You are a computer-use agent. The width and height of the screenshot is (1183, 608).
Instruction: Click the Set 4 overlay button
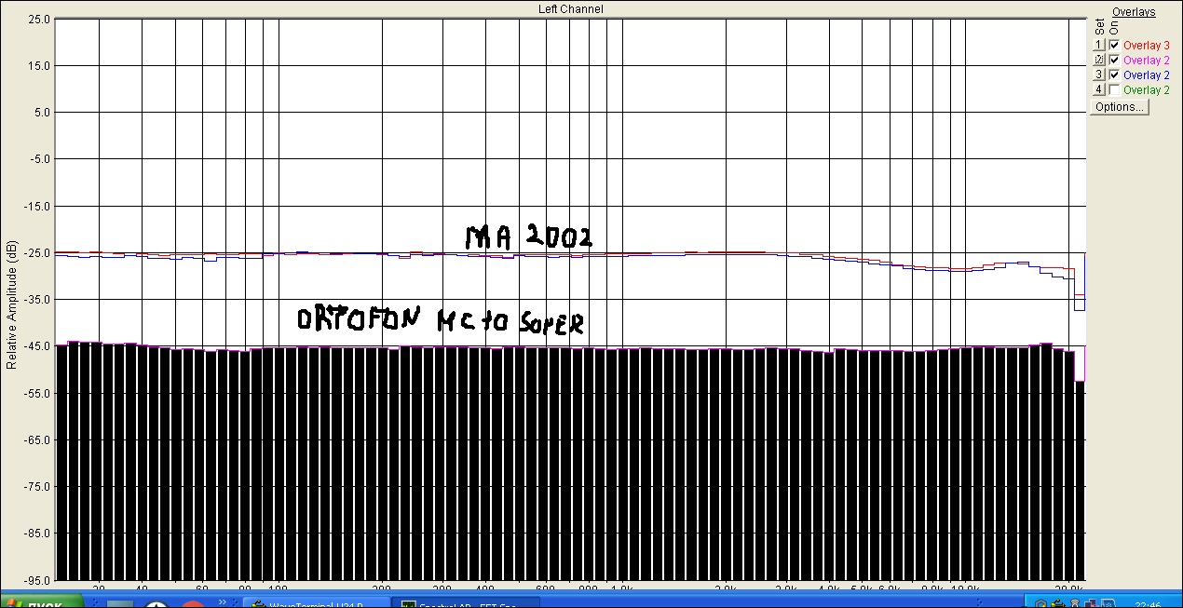pyautogui.click(x=1098, y=89)
